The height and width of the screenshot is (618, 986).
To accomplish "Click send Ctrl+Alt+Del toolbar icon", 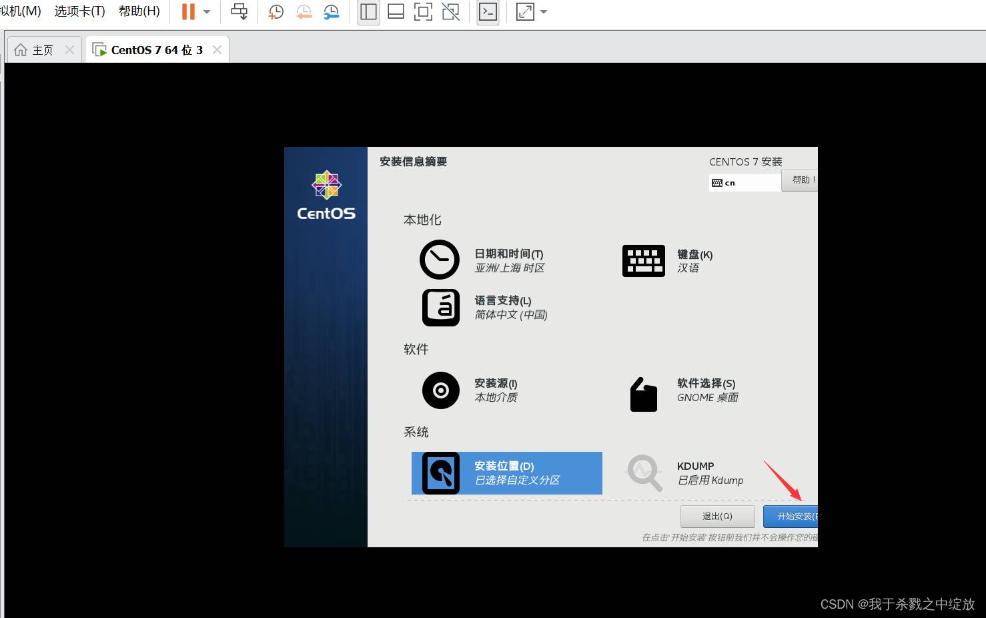I will point(239,12).
